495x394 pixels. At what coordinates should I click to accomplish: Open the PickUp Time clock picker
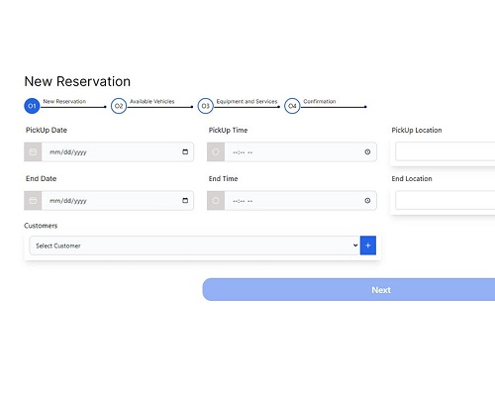[x=367, y=151]
